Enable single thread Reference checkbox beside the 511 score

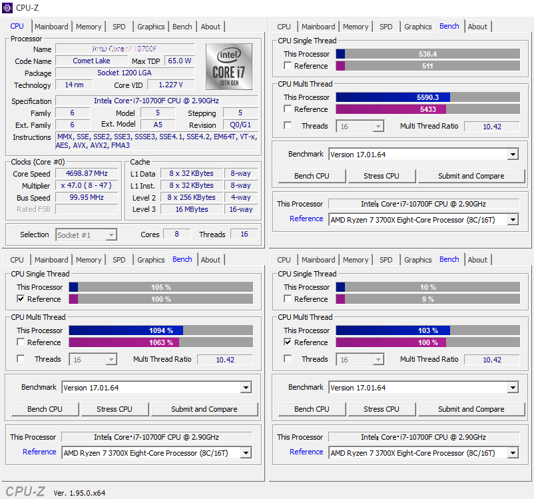coord(288,65)
